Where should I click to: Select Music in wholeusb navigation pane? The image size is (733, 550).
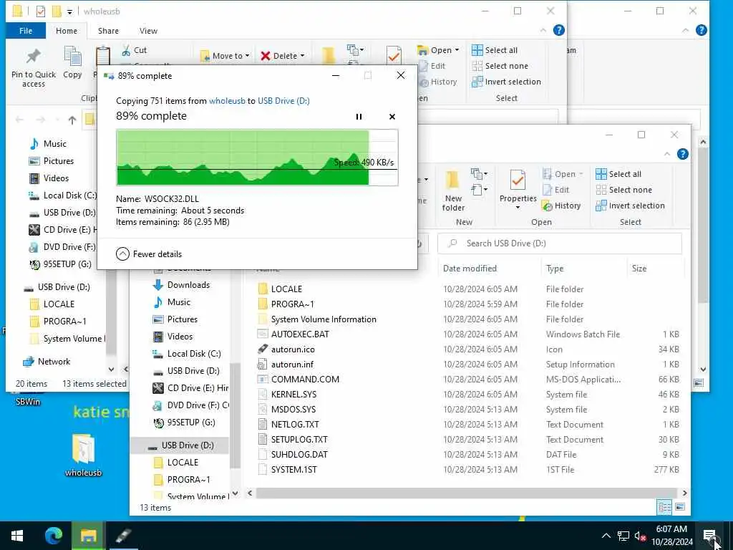(48, 143)
